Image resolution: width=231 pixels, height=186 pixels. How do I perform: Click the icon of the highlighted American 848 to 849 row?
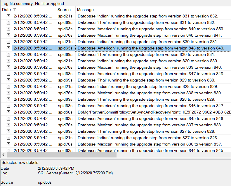[8, 48]
